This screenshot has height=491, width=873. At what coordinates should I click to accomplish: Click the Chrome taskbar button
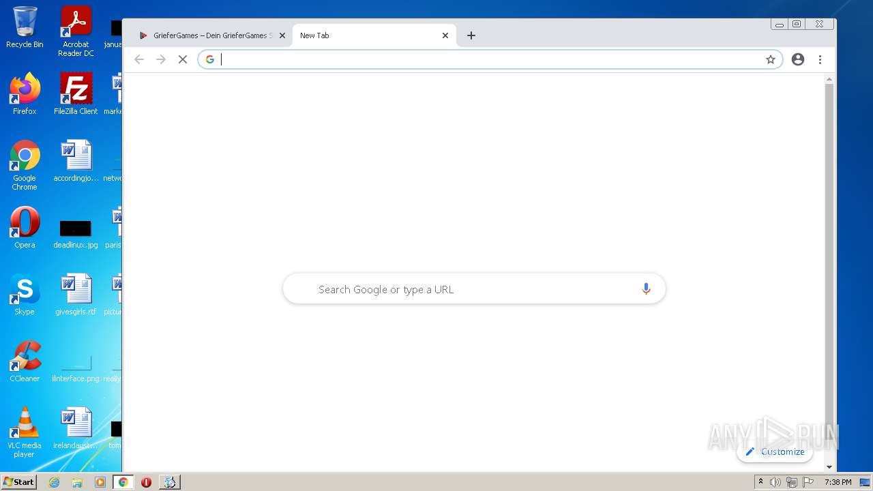point(123,482)
